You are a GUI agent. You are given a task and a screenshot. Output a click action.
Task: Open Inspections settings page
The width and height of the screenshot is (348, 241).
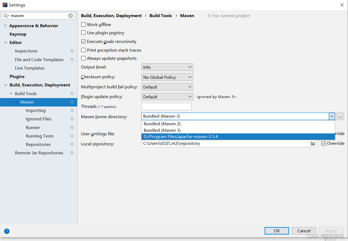26,51
